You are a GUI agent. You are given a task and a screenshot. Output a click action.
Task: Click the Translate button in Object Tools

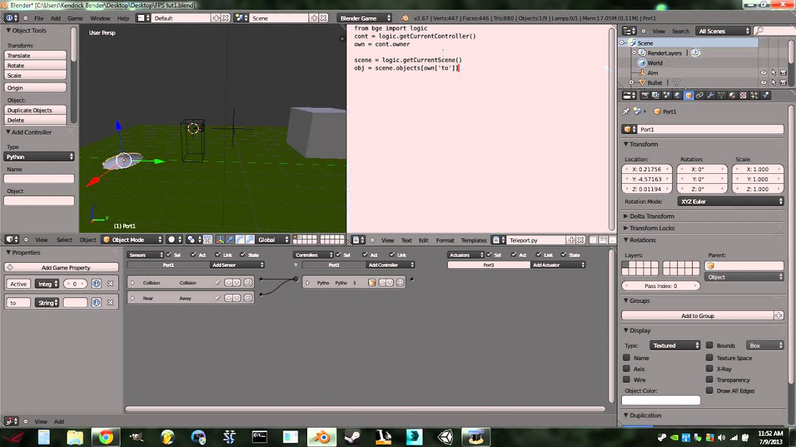pyautogui.click(x=35, y=55)
